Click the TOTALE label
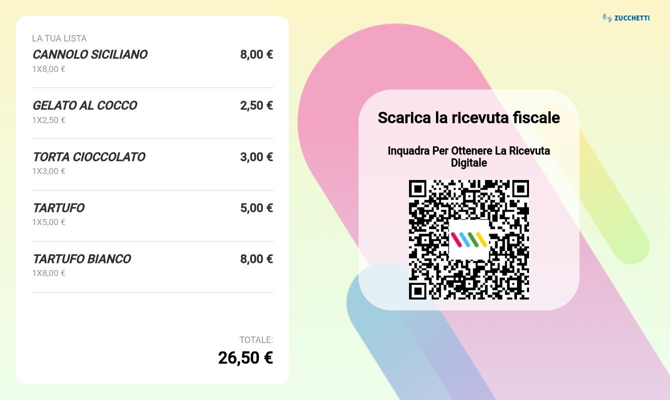The height and width of the screenshot is (400, 670). [256, 340]
